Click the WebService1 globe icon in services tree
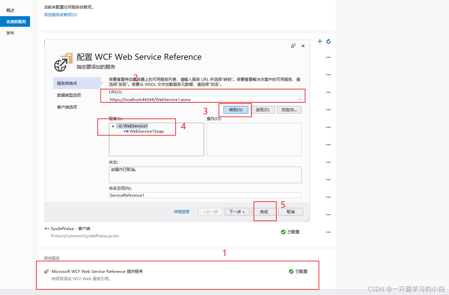Viewport: 449px width, 295px height. pyautogui.click(x=120, y=126)
